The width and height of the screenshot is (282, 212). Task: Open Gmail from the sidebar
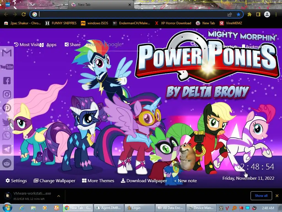click(x=7, y=53)
